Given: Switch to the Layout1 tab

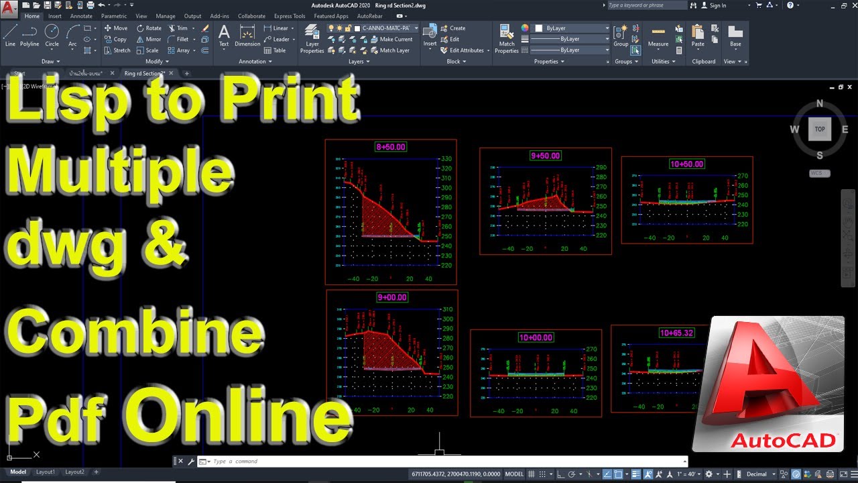Looking at the screenshot, I should pos(46,472).
